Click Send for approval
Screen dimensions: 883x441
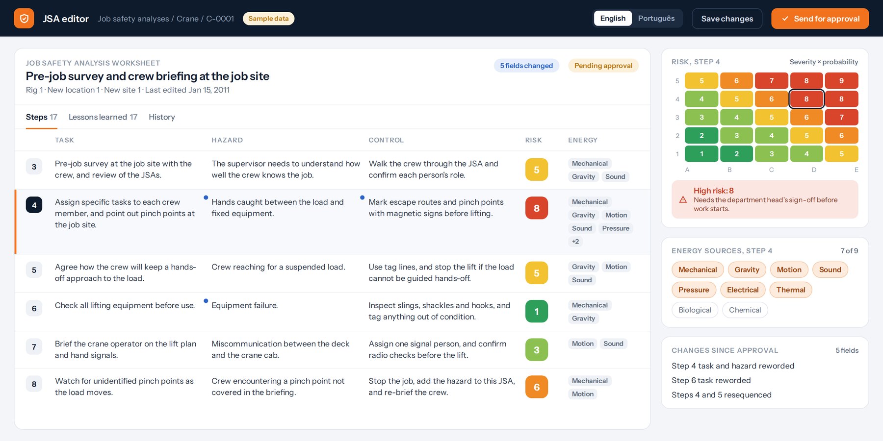[x=820, y=19]
